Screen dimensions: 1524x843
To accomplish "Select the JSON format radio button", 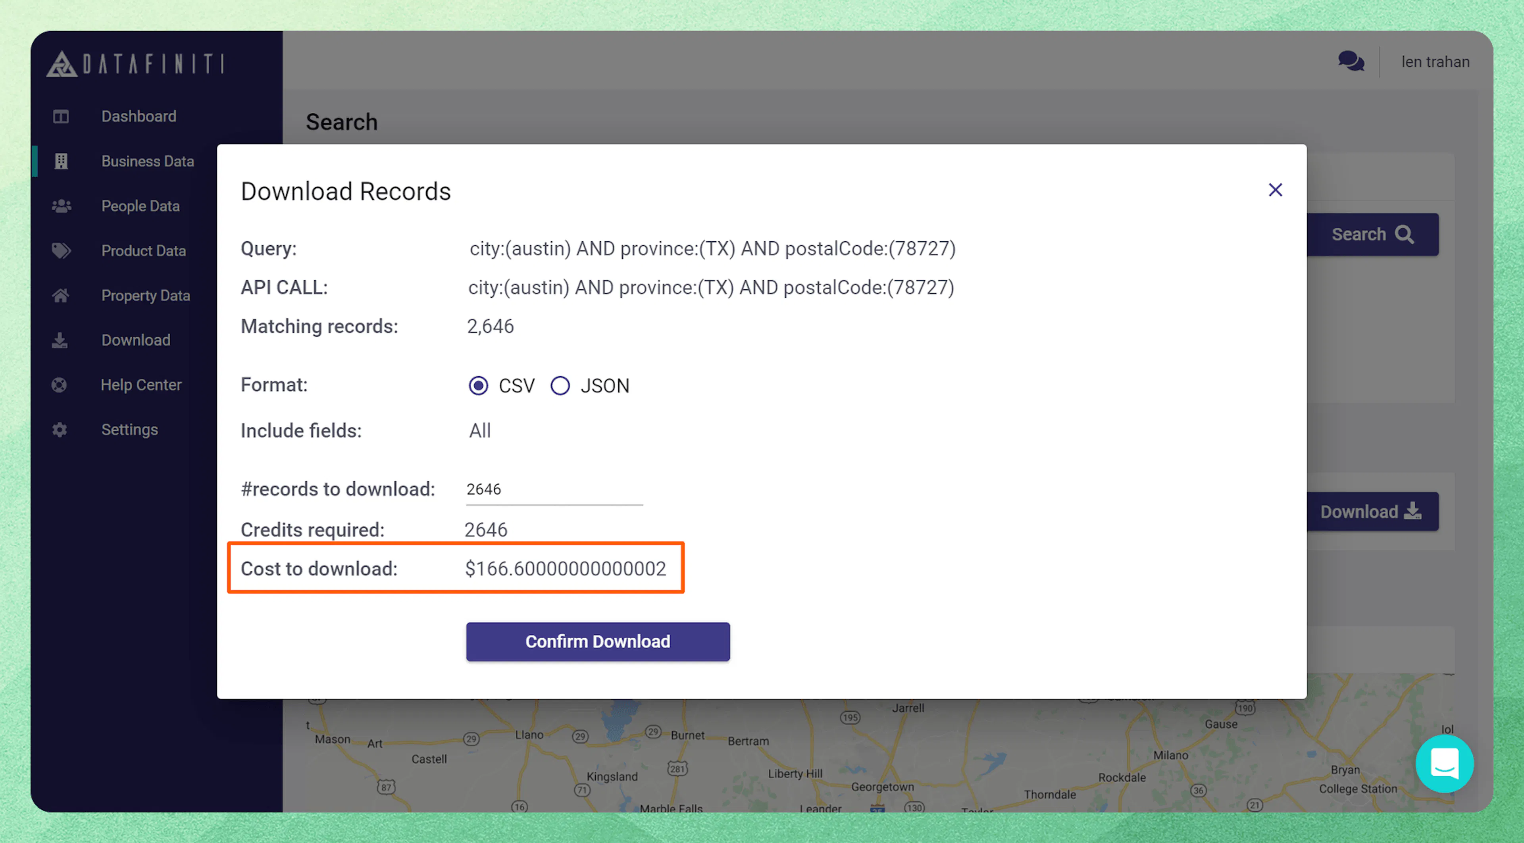I will [x=560, y=386].
